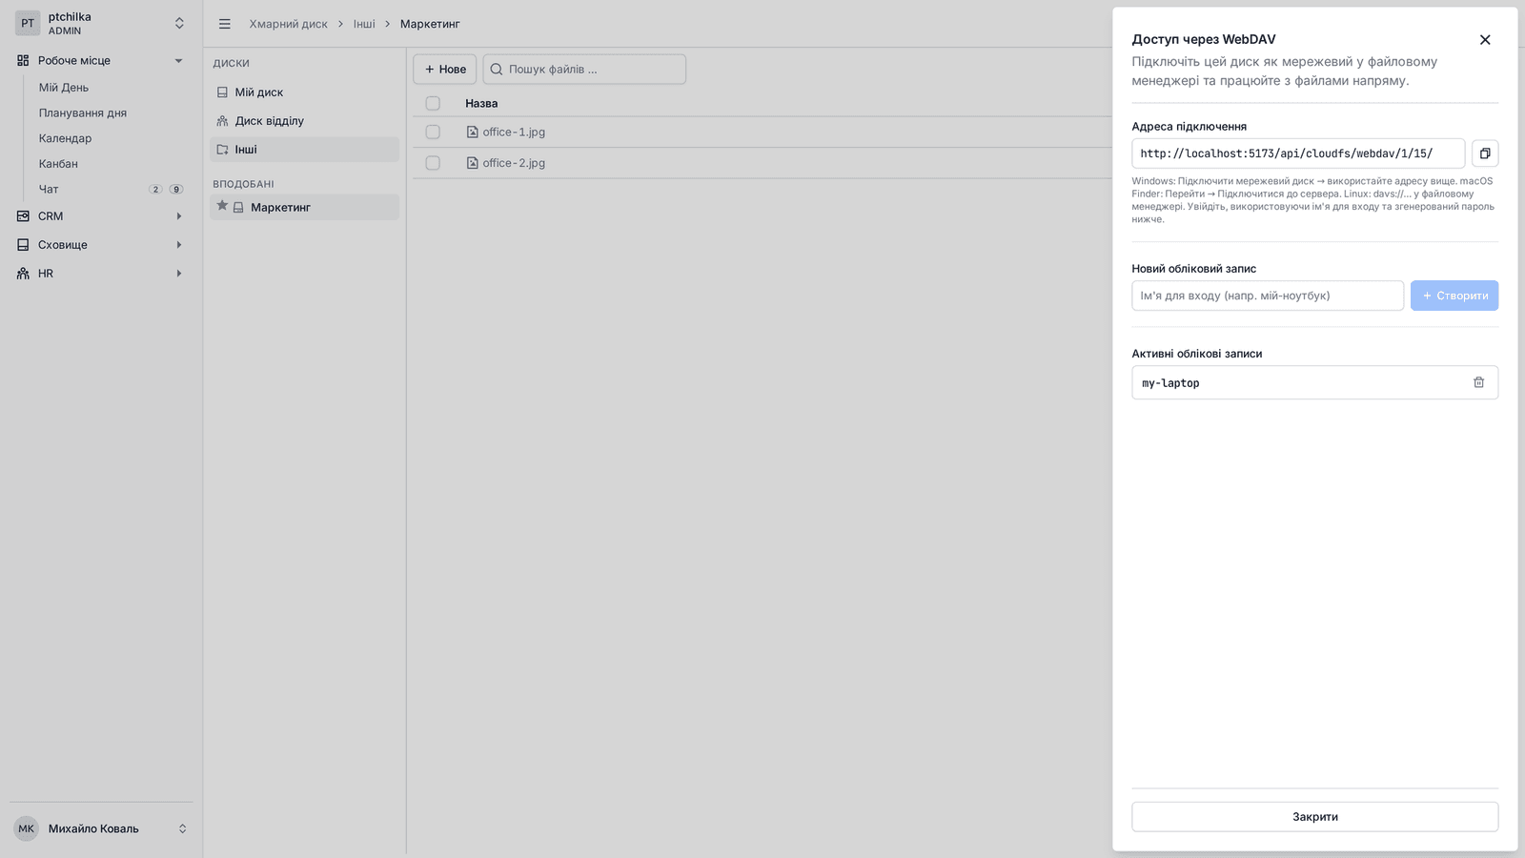Click the star icon beside Маркетинг favorite

pos(222,206)
